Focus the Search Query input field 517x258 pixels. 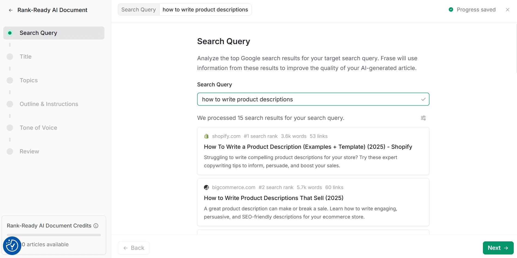(313, 99)
